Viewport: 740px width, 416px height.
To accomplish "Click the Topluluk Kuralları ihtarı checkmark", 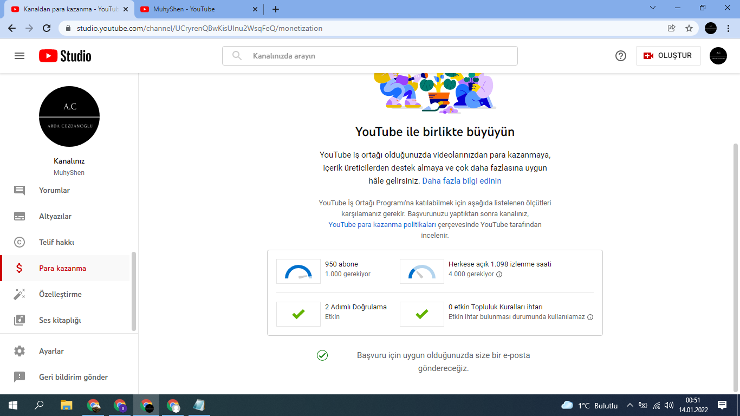I will pyautogui.click(x=422, y=314).
